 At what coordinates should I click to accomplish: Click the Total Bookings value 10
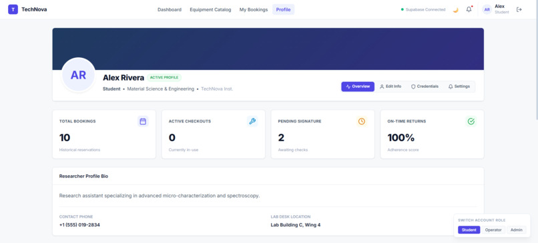coord(65,138)
